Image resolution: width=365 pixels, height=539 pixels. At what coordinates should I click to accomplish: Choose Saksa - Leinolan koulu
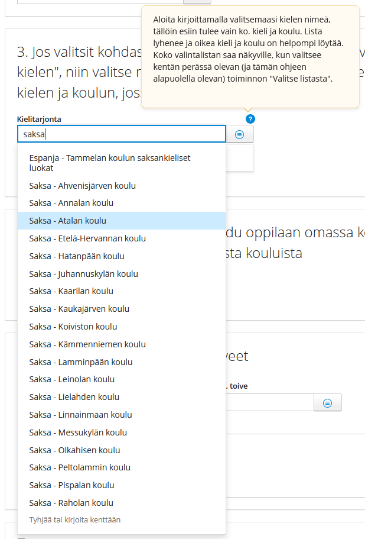(72, 379)
